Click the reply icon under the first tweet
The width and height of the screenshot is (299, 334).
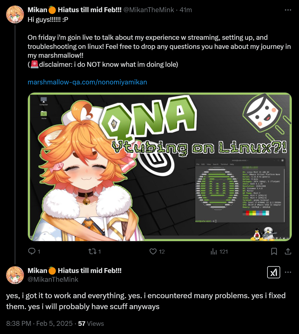(32, 251)
